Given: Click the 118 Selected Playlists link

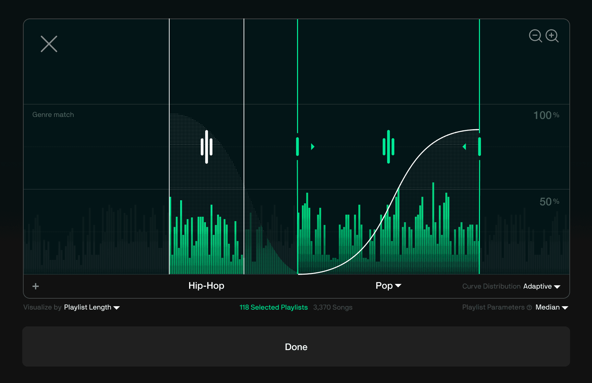Looking at the screenshot, I should [273, 307].
